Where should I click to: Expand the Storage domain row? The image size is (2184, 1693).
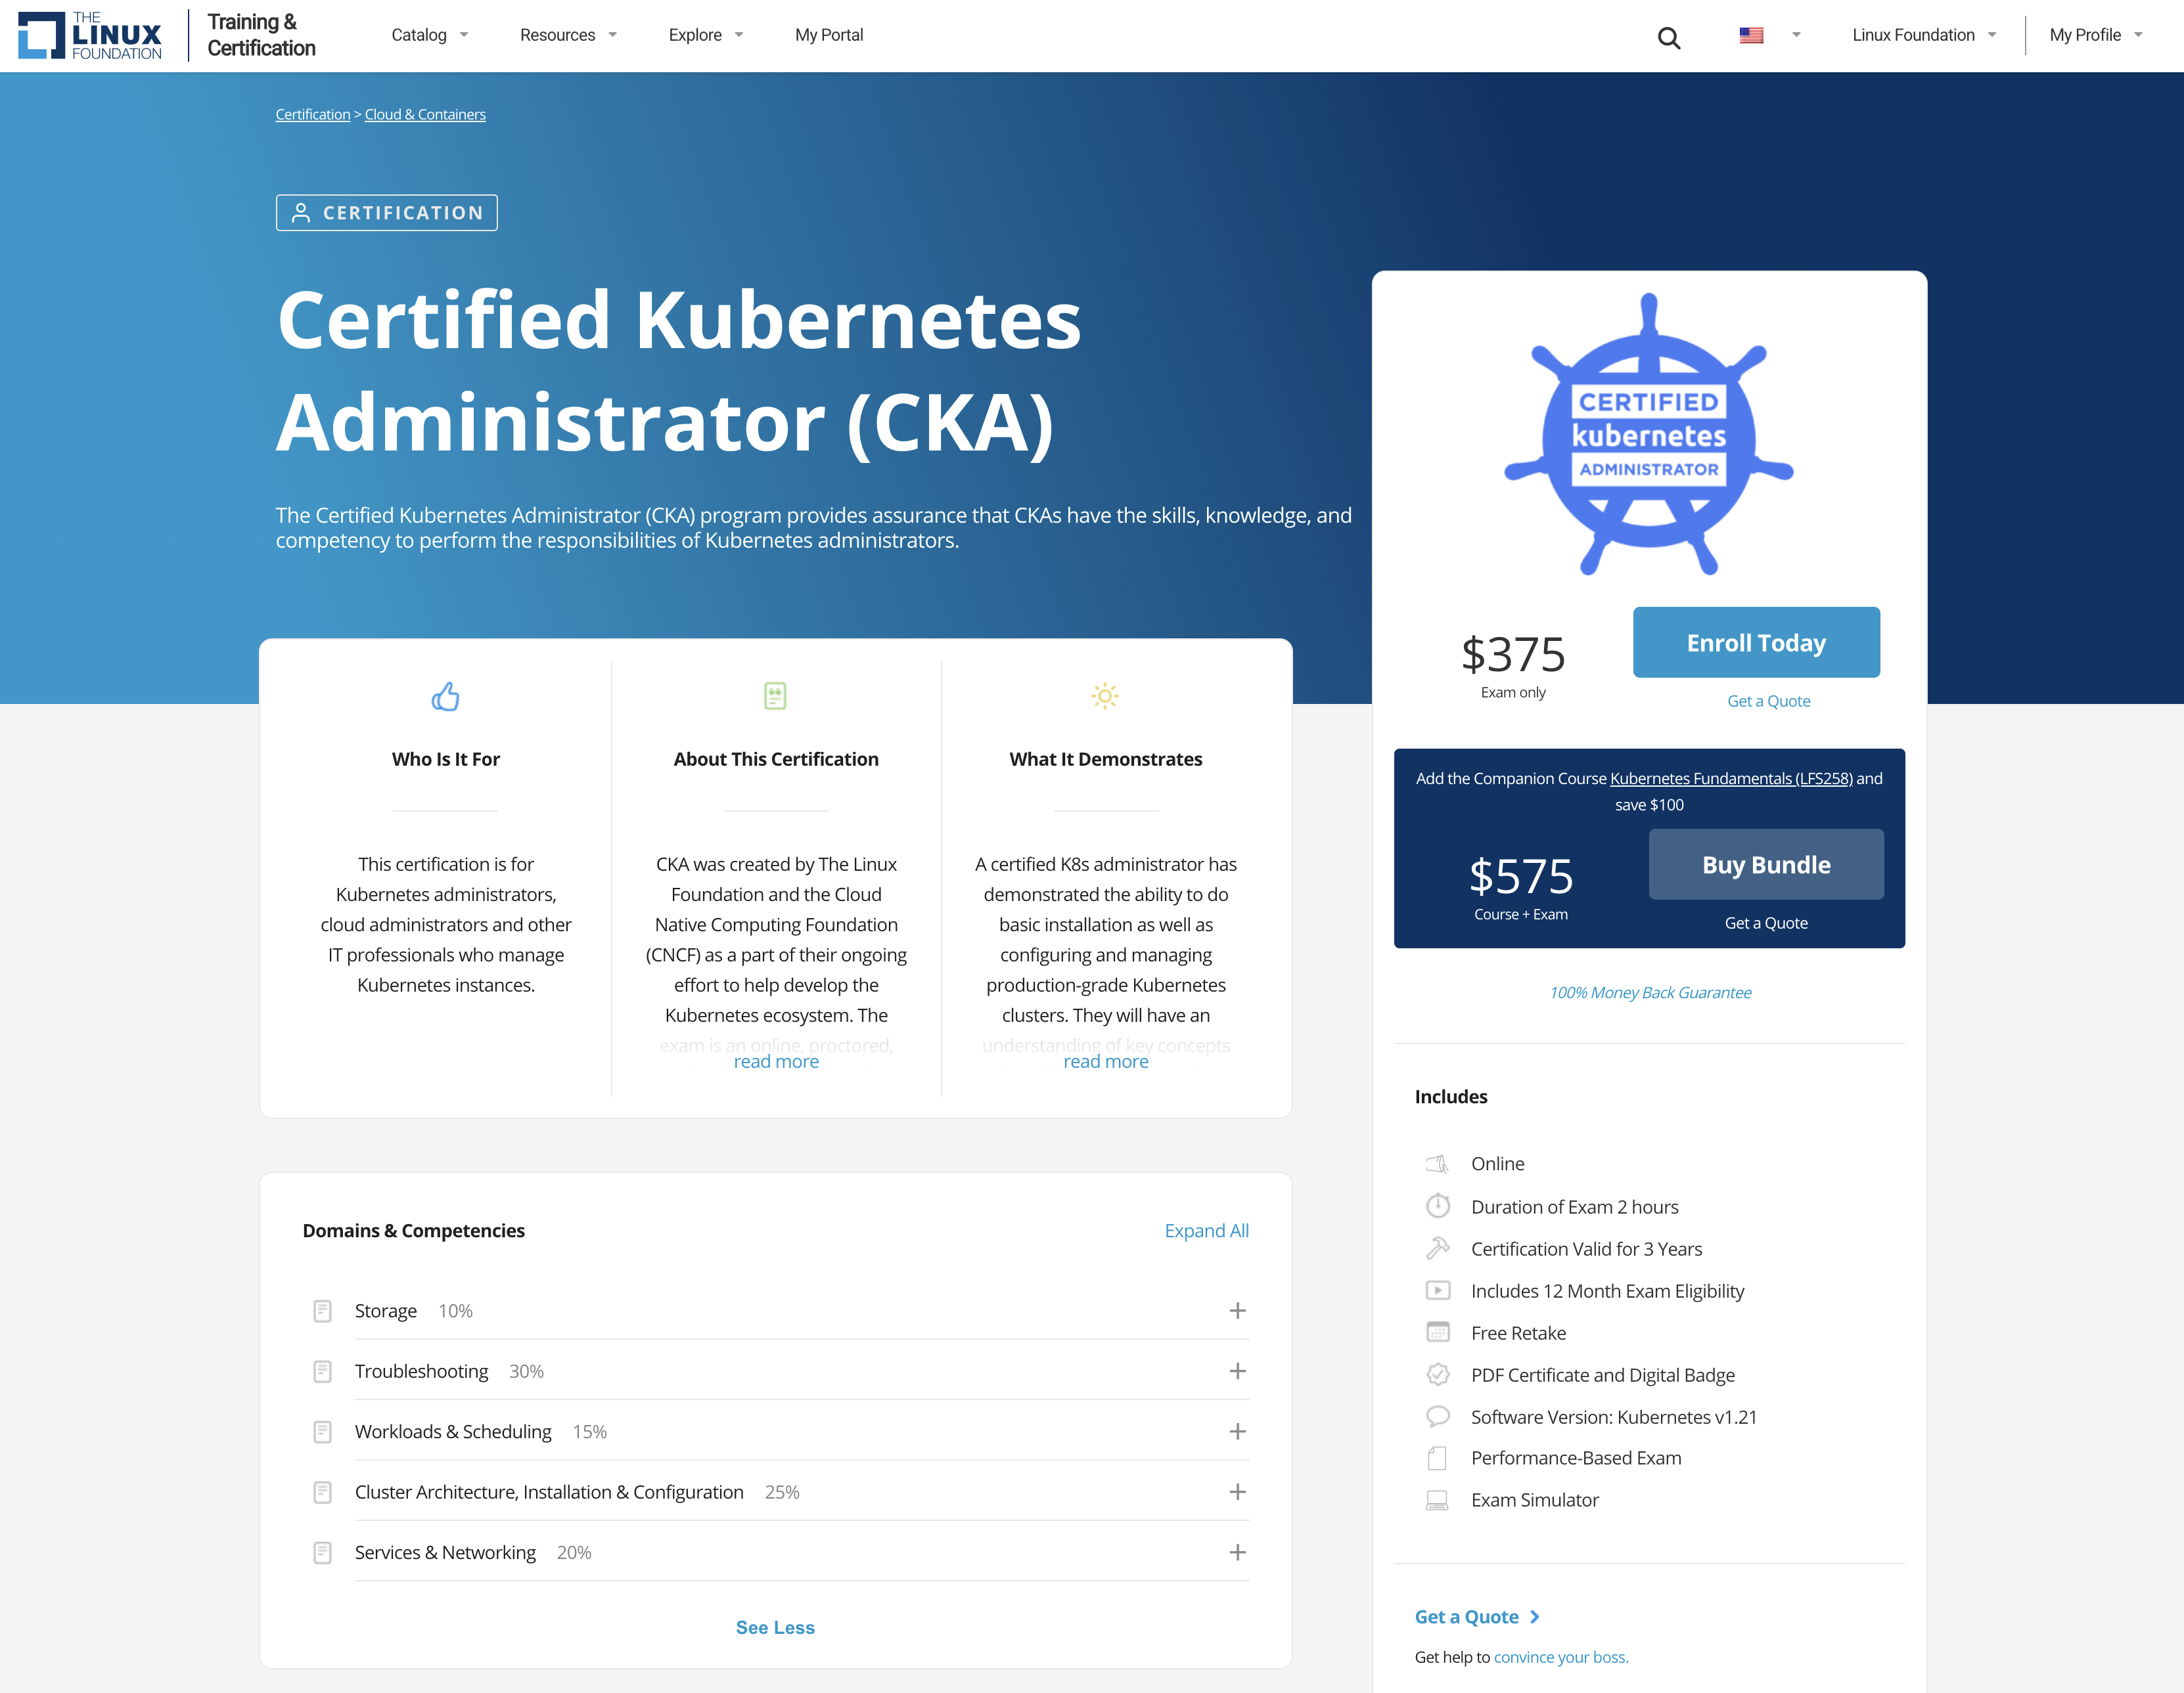(x=1237, y=1310)
